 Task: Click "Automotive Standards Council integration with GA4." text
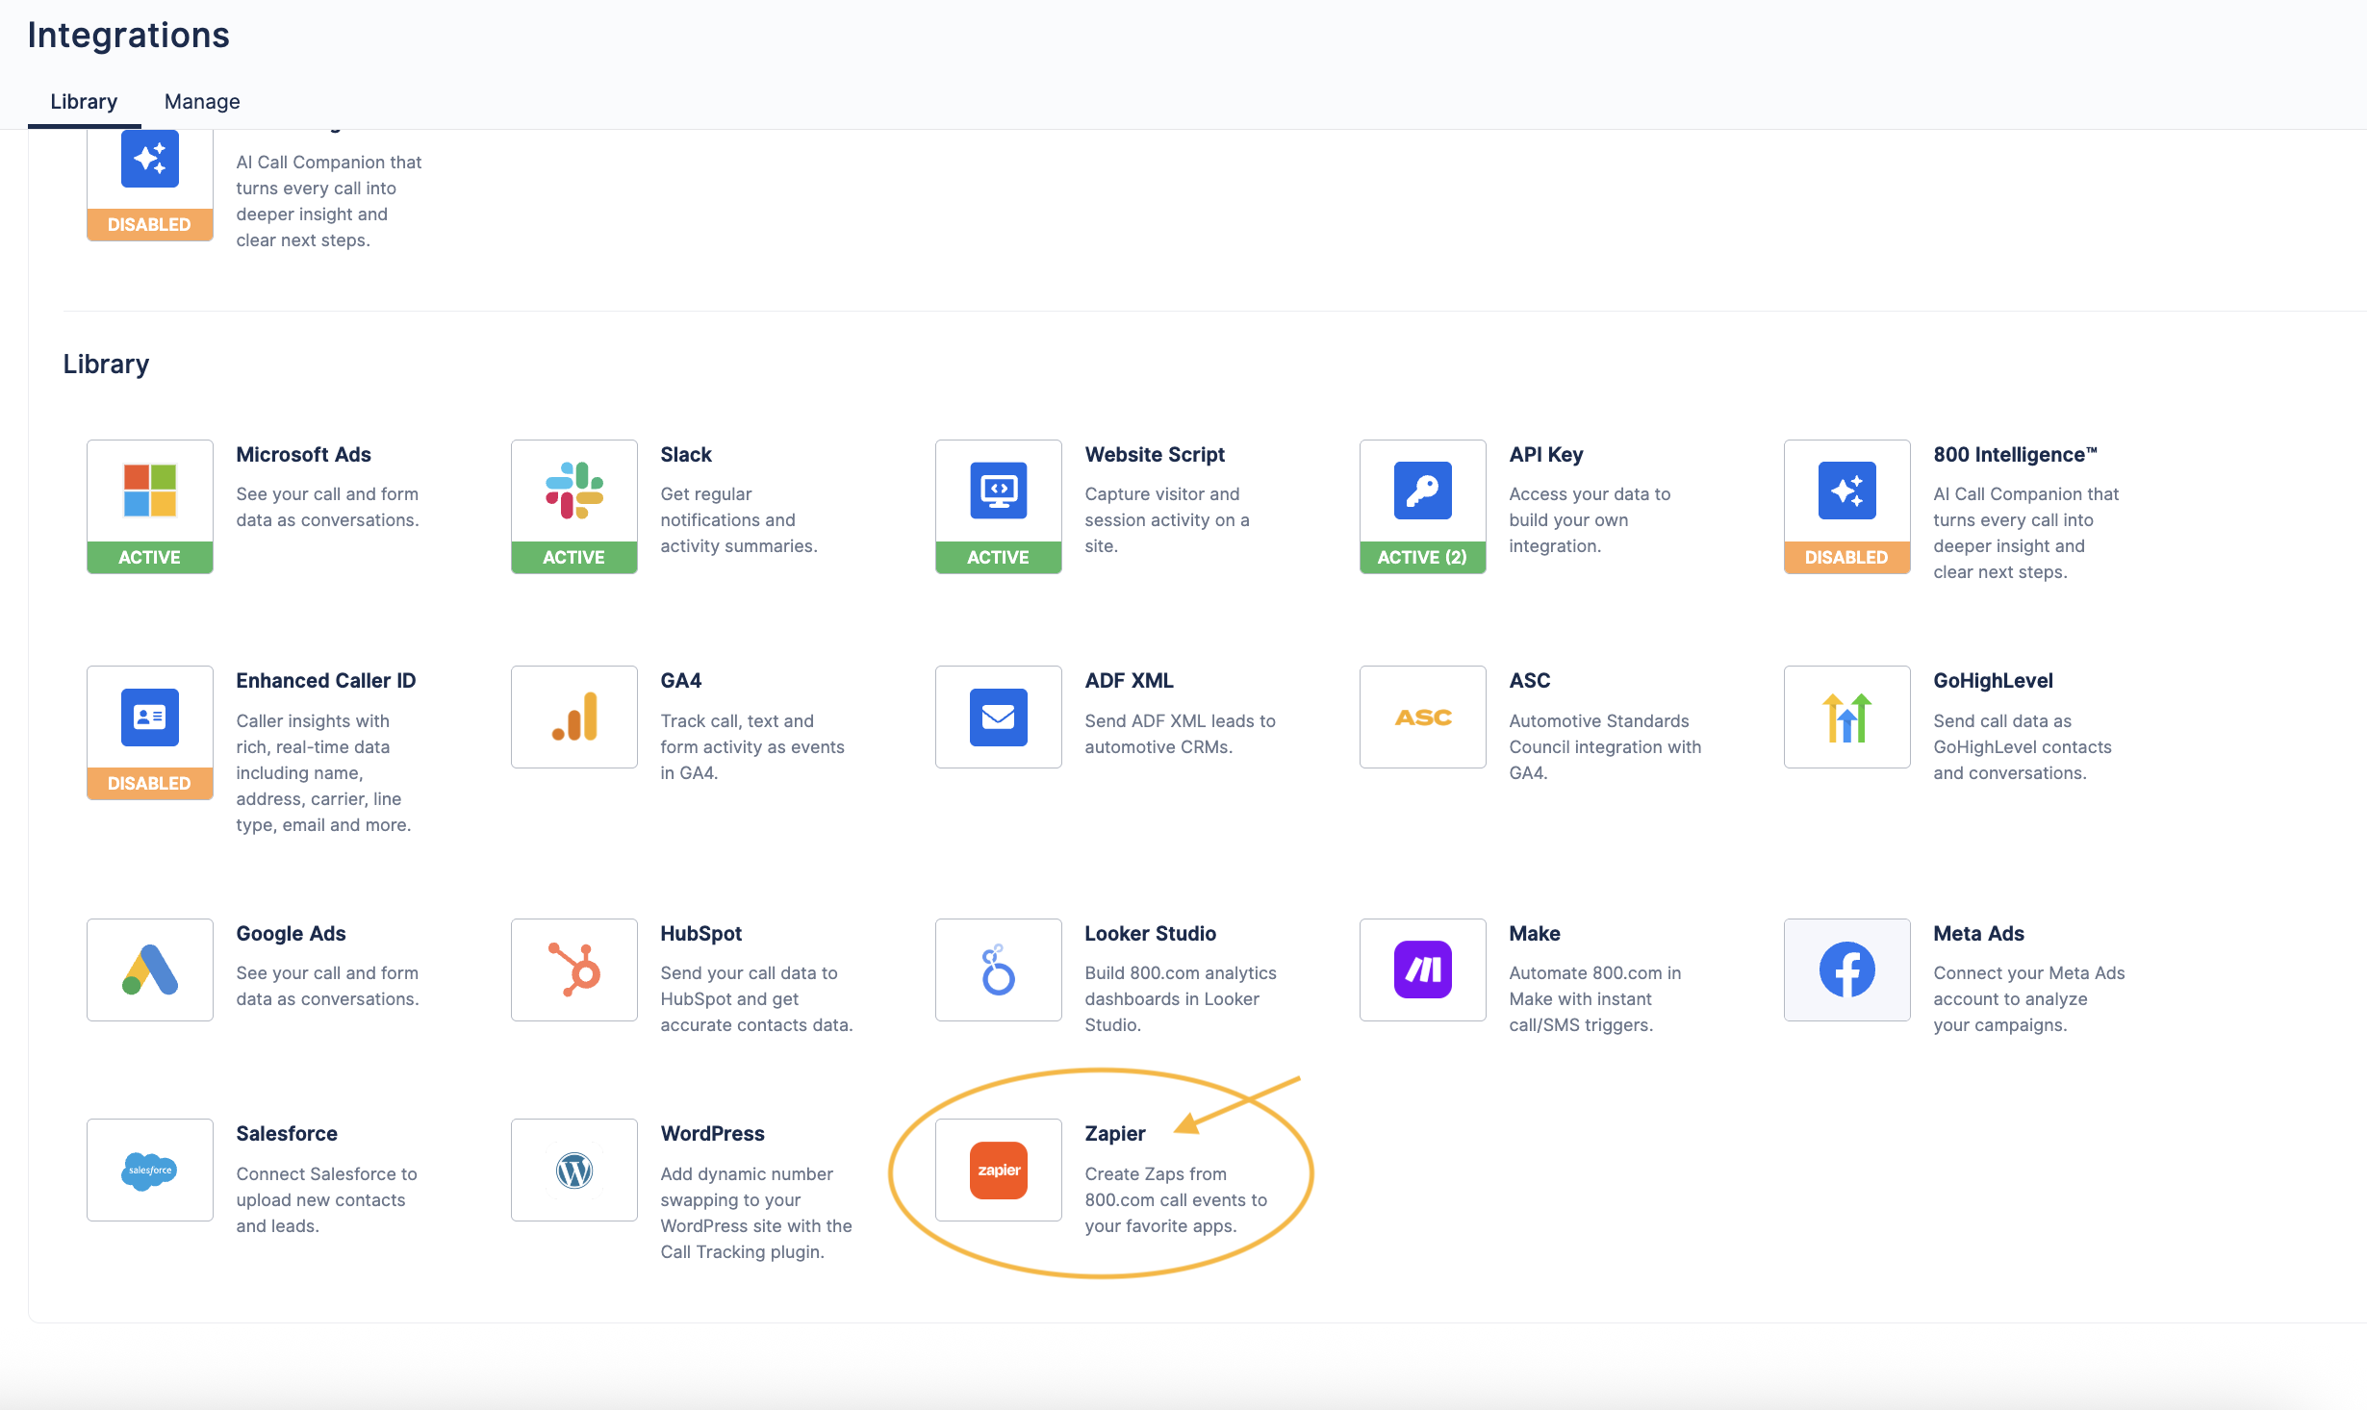pos(1605,747)
